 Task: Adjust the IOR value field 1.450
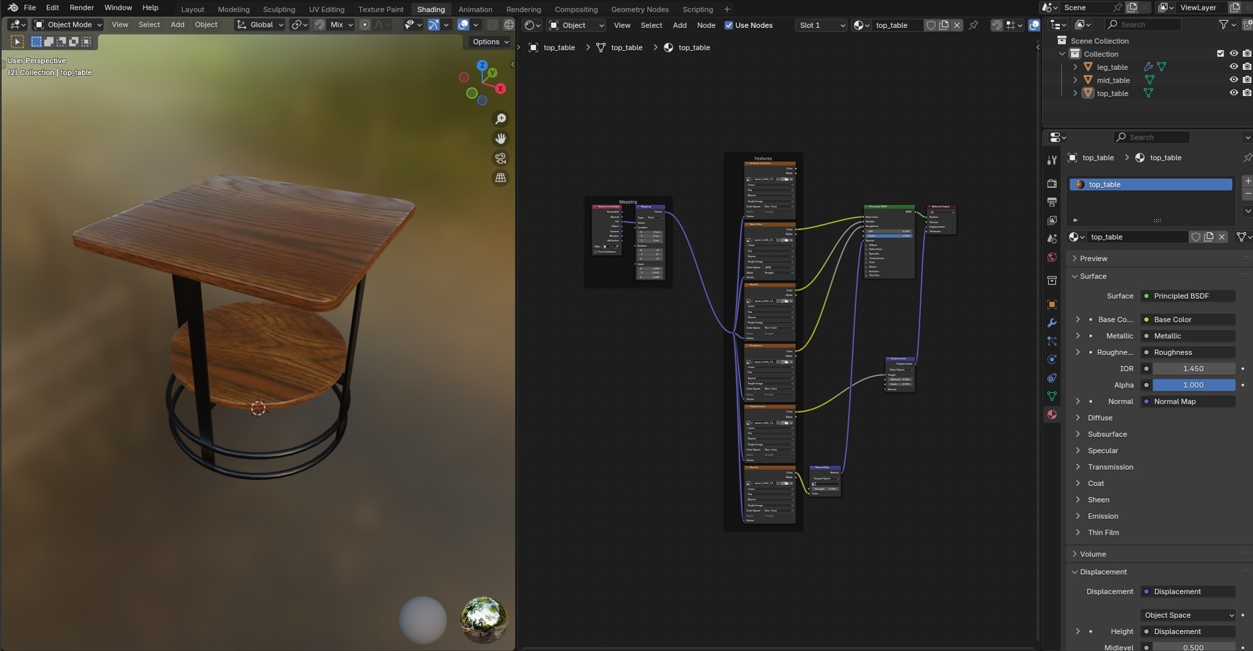1194,369
